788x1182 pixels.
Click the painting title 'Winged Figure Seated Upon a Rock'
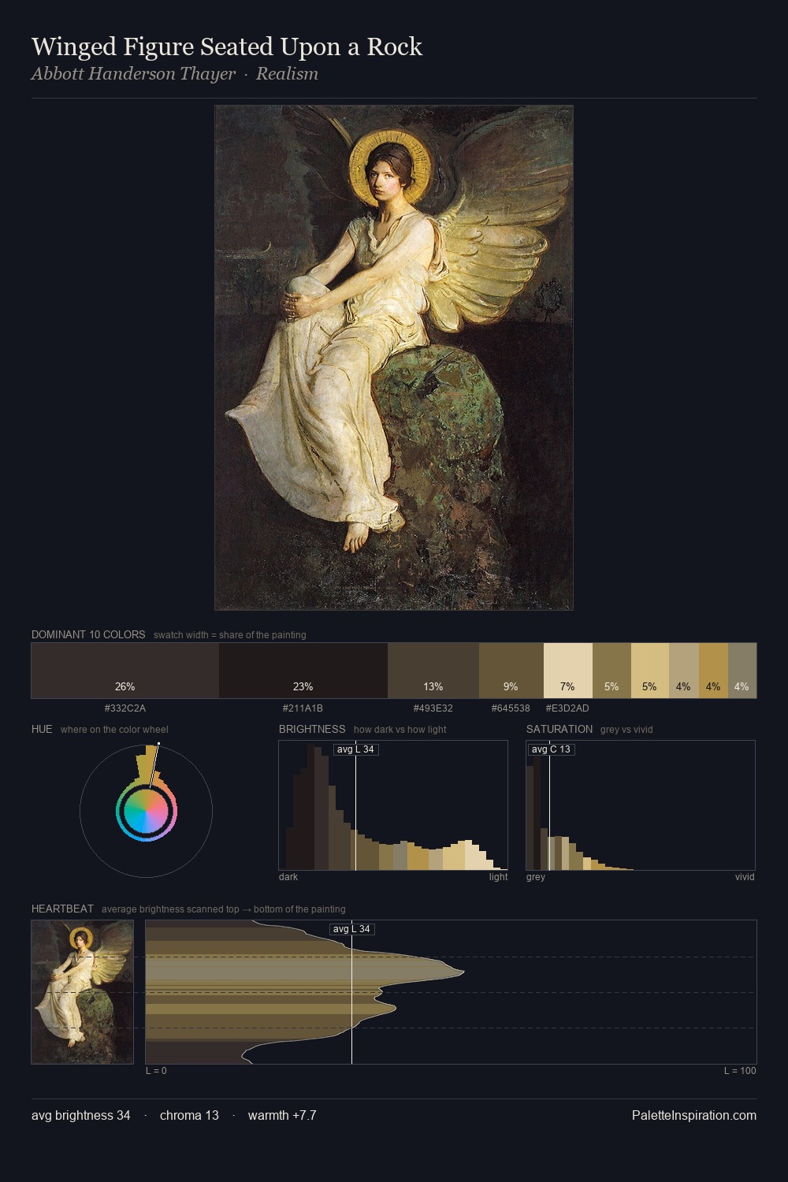227,47
